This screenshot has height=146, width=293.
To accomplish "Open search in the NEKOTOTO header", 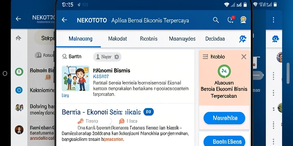I will pos(216,20).
